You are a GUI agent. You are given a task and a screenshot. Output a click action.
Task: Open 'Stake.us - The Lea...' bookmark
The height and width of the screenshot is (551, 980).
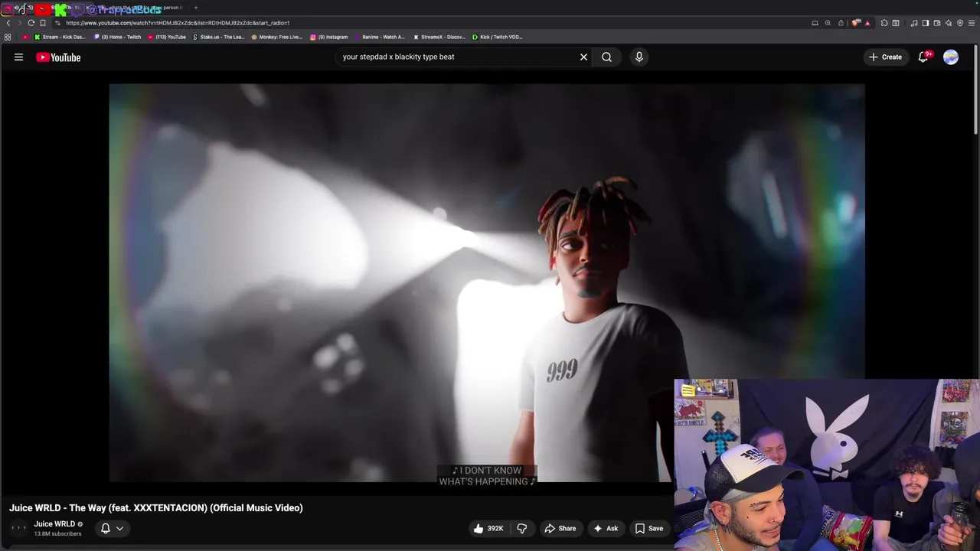219,37
